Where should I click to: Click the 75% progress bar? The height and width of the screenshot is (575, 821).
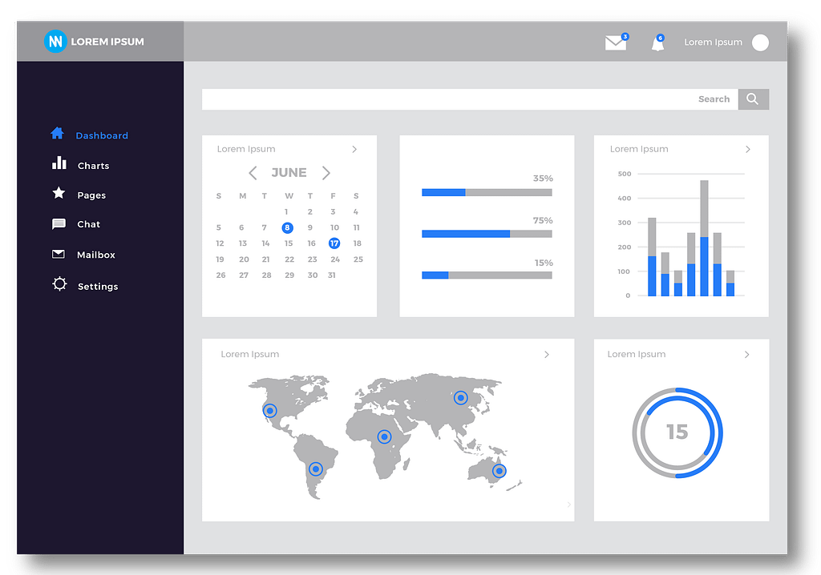[x=486, y=234]
